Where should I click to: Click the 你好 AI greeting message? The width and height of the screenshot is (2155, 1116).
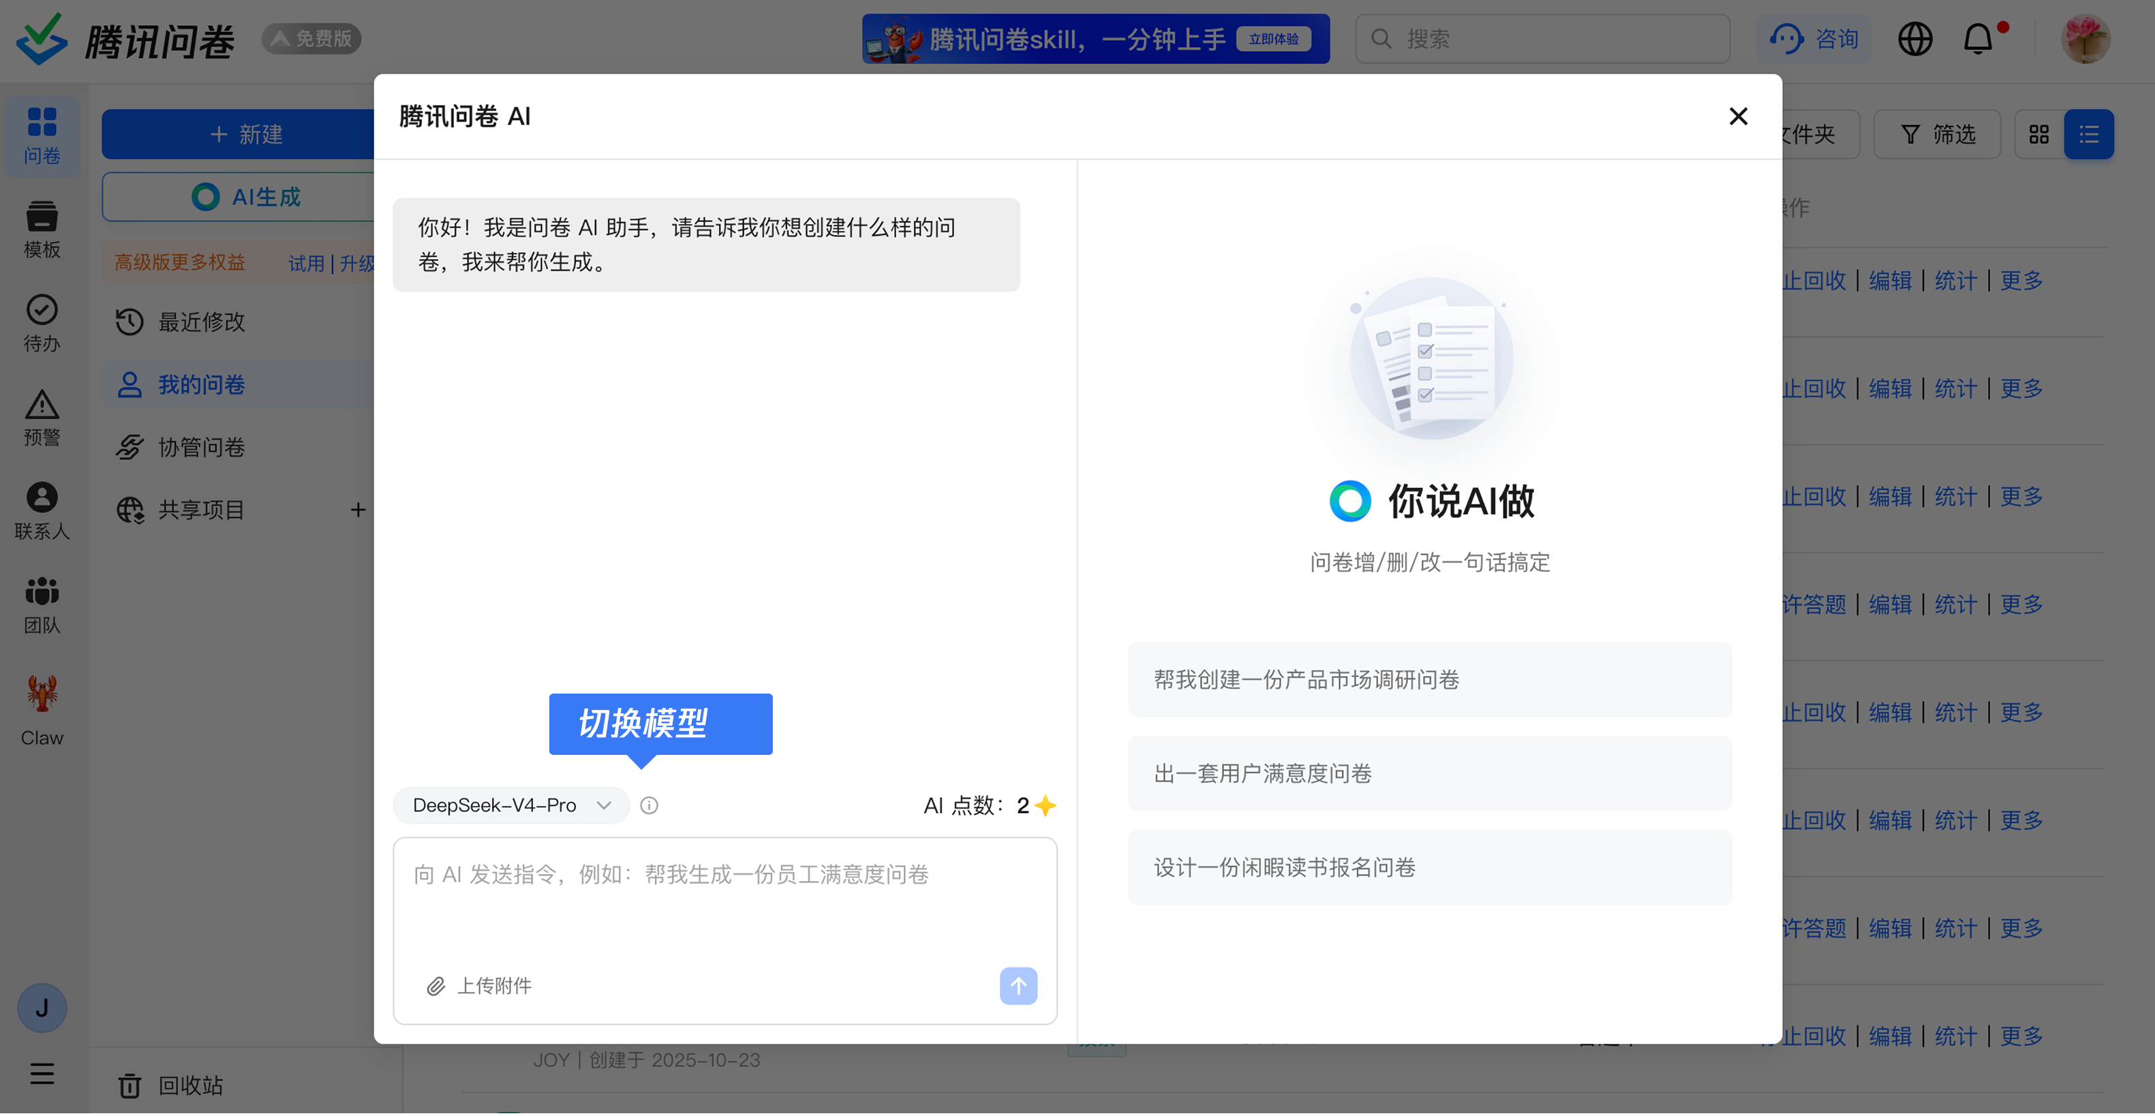click(x=706, y=245)
